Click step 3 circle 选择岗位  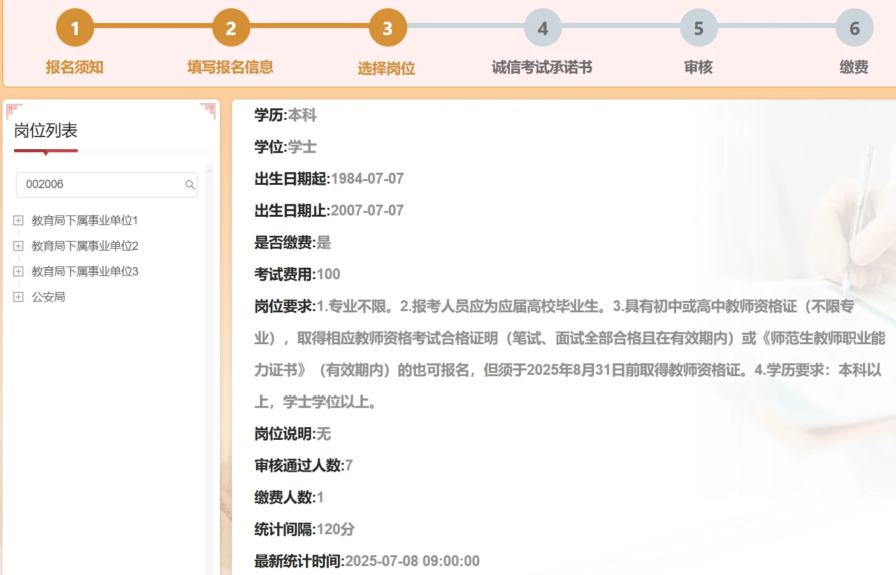[x=387, y=27]
